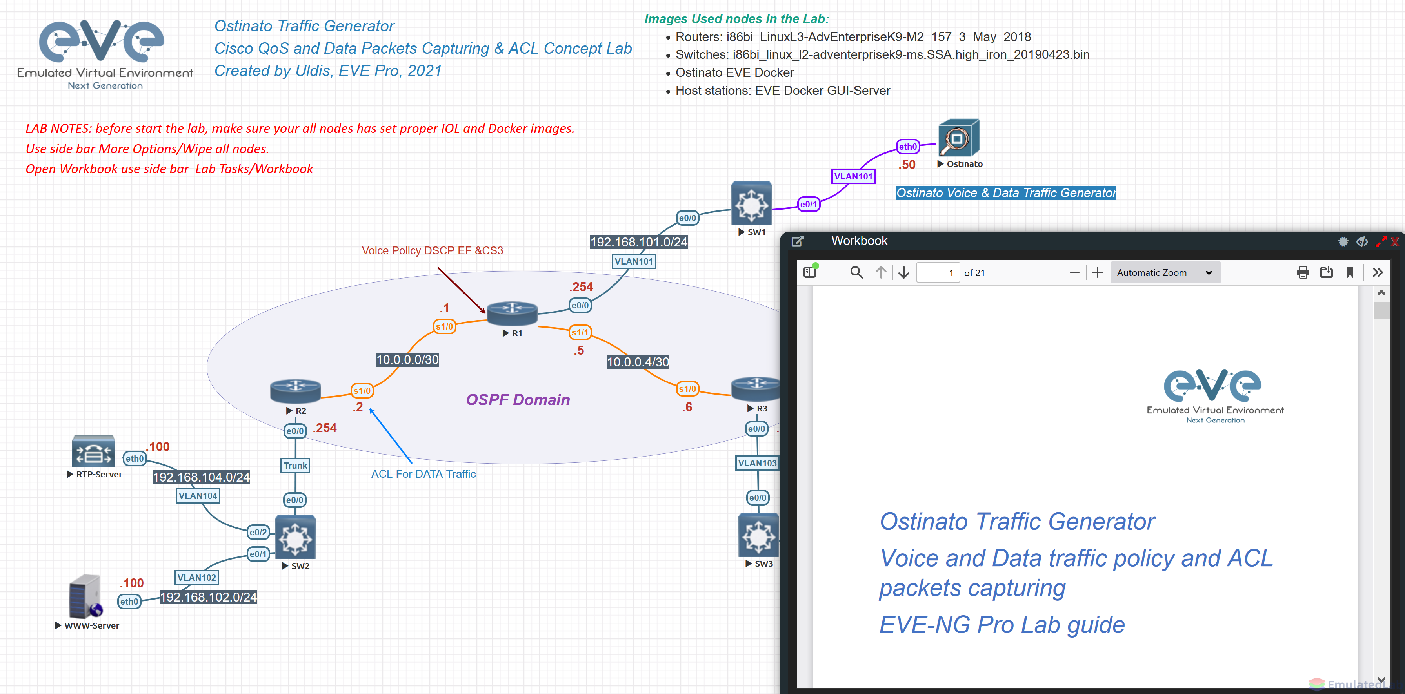Open Workbook in a new window
This screenshot has height=694, width=1405.
pyautogui.click(x=798, y=241)
